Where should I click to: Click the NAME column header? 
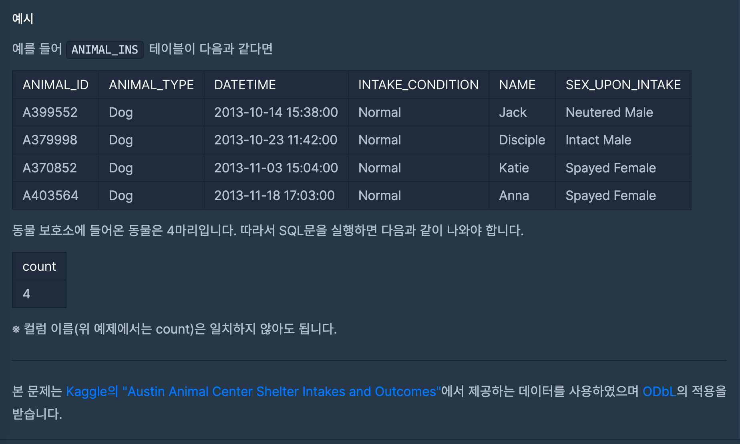pos(517,85)
